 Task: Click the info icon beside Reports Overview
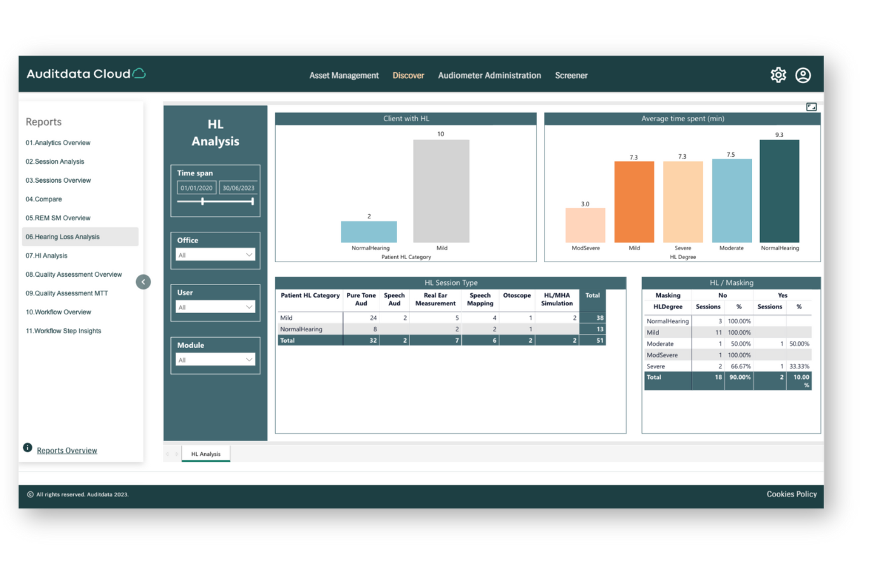(x=27, y=447)
